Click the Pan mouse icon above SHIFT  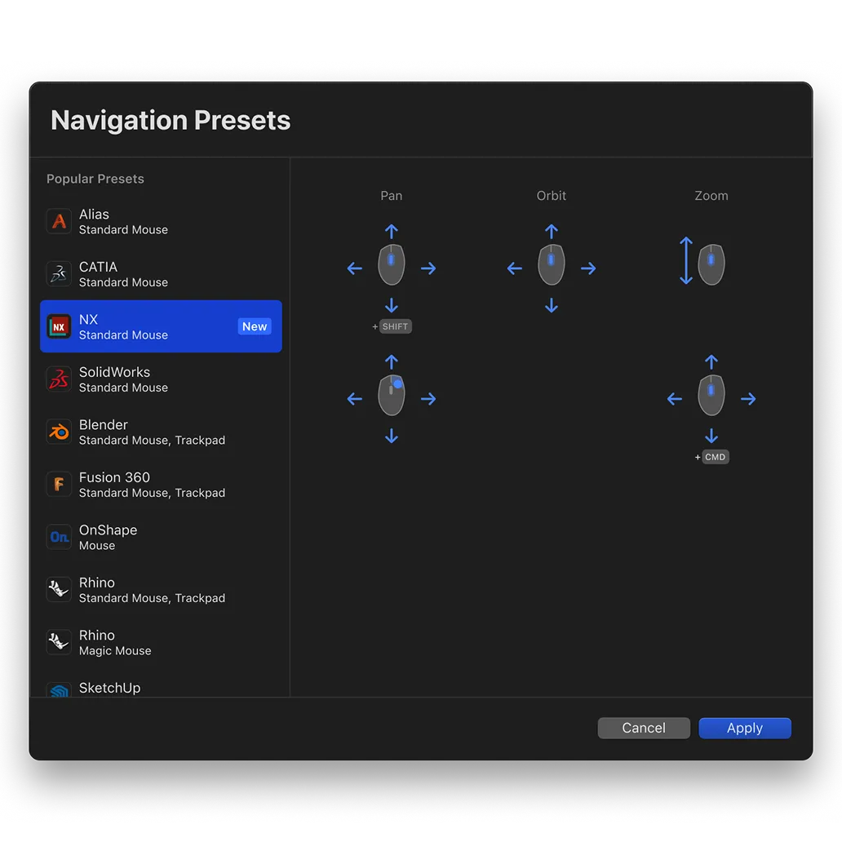[392, 264]
